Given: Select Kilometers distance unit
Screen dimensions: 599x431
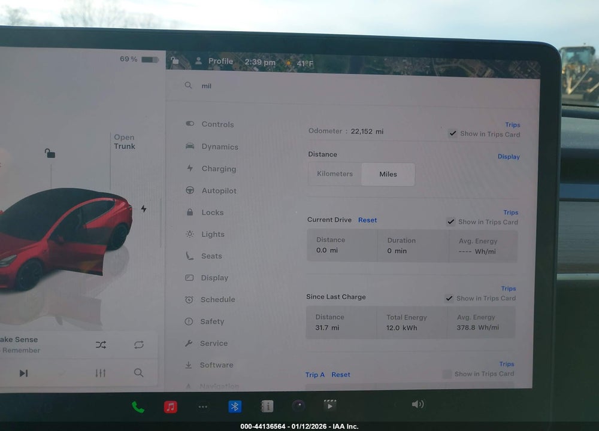Looking at the screenshot, I should [x=335, y=174].
